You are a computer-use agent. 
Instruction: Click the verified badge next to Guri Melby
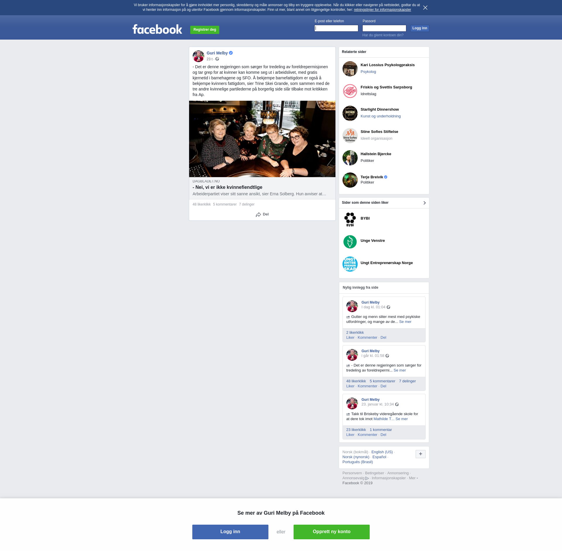[231, 53]
